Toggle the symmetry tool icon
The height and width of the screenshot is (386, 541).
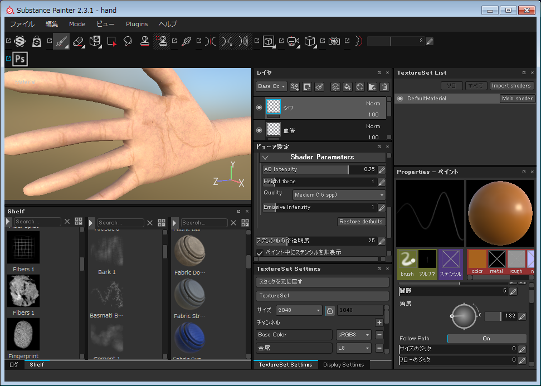point(210,41)
